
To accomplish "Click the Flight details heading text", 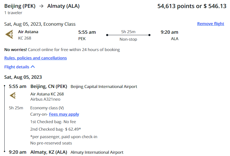I will [x=17, y=67].
